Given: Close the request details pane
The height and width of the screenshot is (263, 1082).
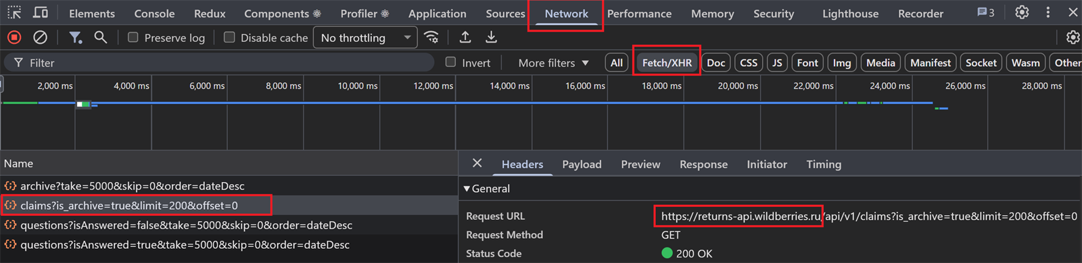Looking at the screenshot, I should tap(477, 163).
